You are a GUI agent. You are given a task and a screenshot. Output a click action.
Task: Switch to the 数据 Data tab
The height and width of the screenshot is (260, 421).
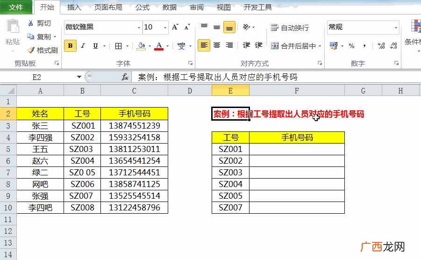click(x=170, y=7)
